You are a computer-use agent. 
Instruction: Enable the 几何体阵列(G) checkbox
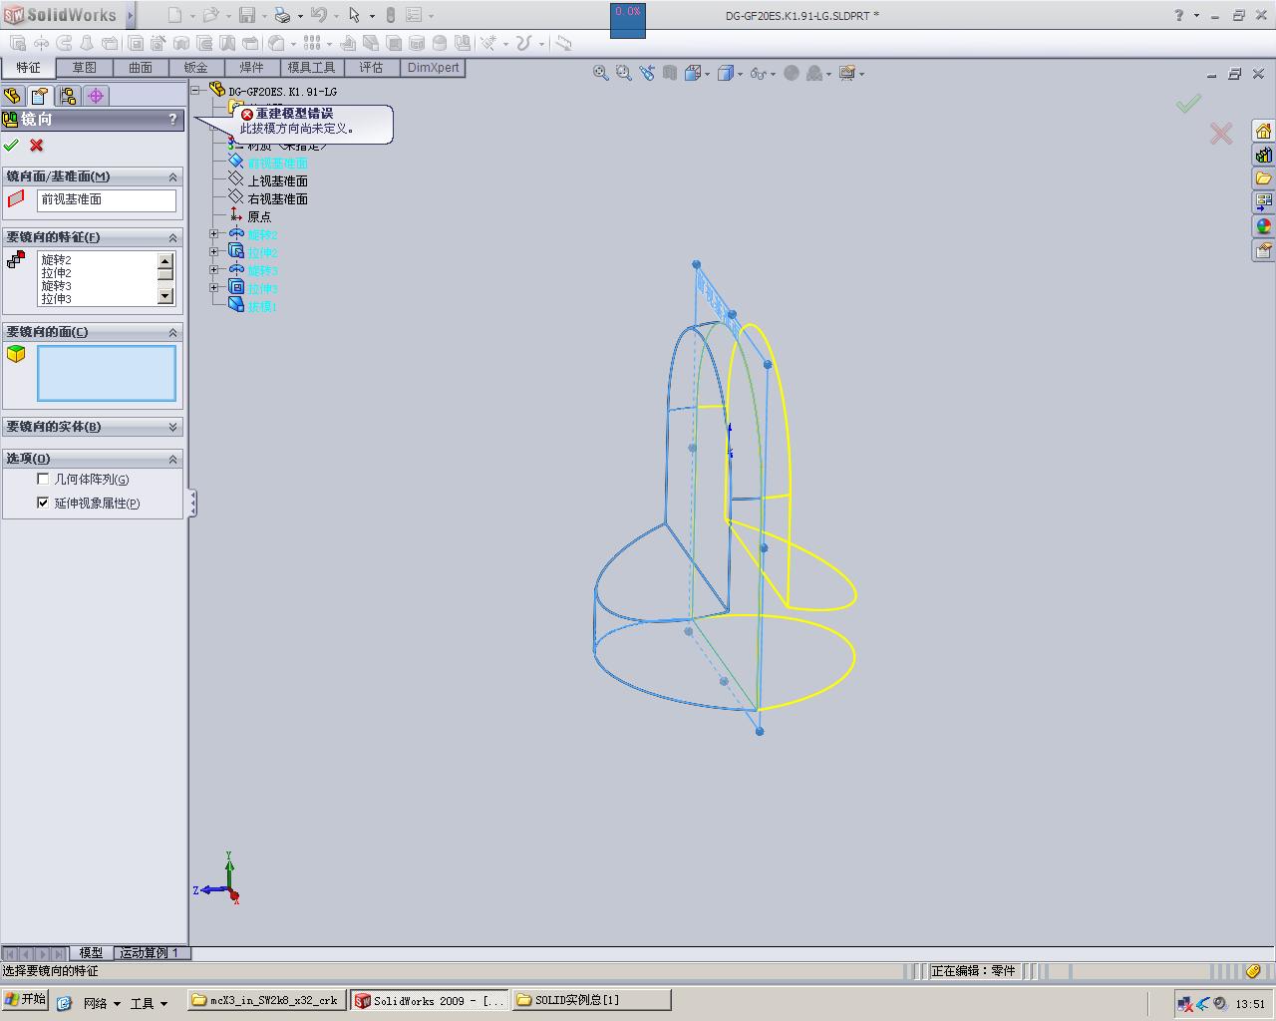[43, 479]
